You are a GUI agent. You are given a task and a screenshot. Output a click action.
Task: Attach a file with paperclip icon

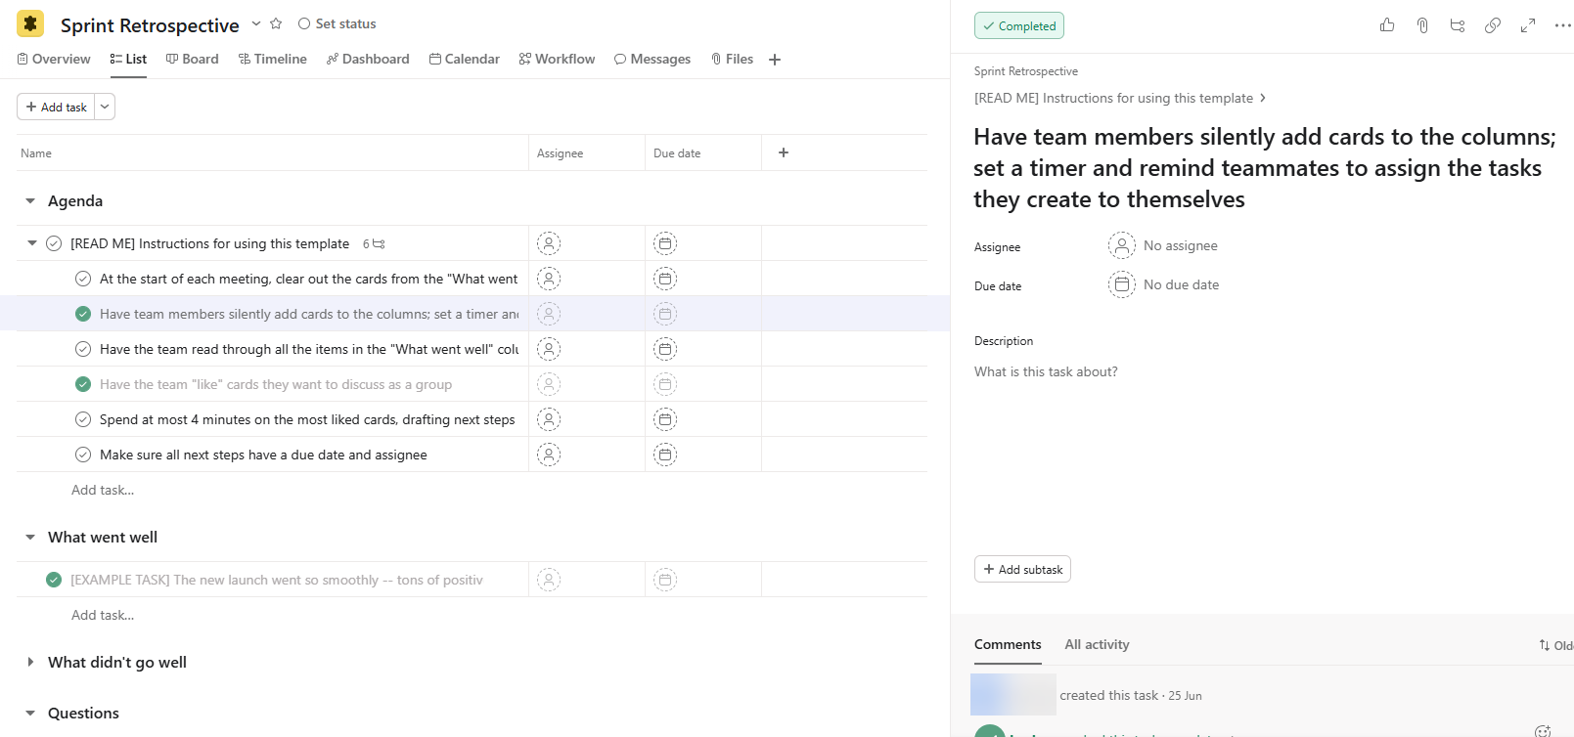[x=1422, y=25]
